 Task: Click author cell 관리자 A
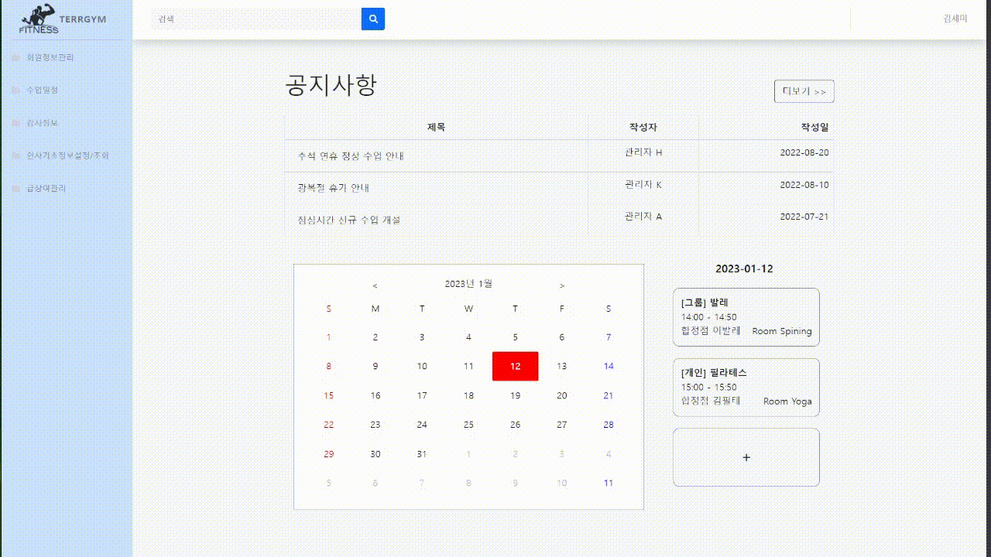[643, 217]
